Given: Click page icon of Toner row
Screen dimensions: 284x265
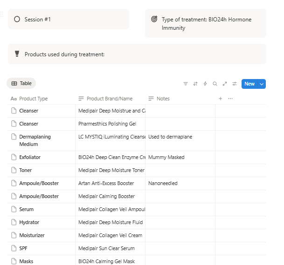Looking at the screenshot, I should pos(14,170).
